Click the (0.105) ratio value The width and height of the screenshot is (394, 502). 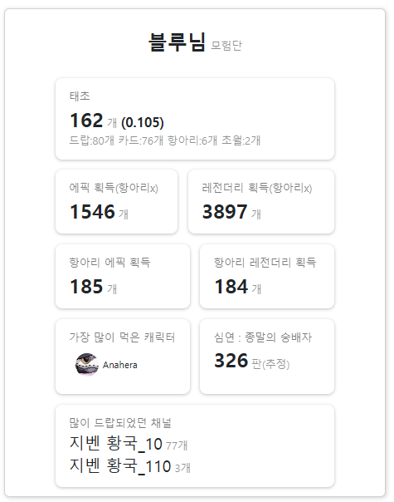coord(143,122)
